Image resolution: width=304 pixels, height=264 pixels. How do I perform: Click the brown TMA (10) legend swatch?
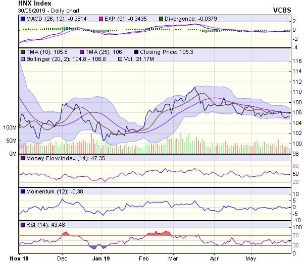click(x=23, y=52)
